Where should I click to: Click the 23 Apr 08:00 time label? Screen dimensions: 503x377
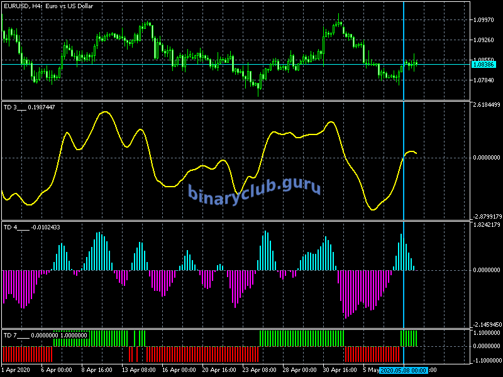pos(260,371)
